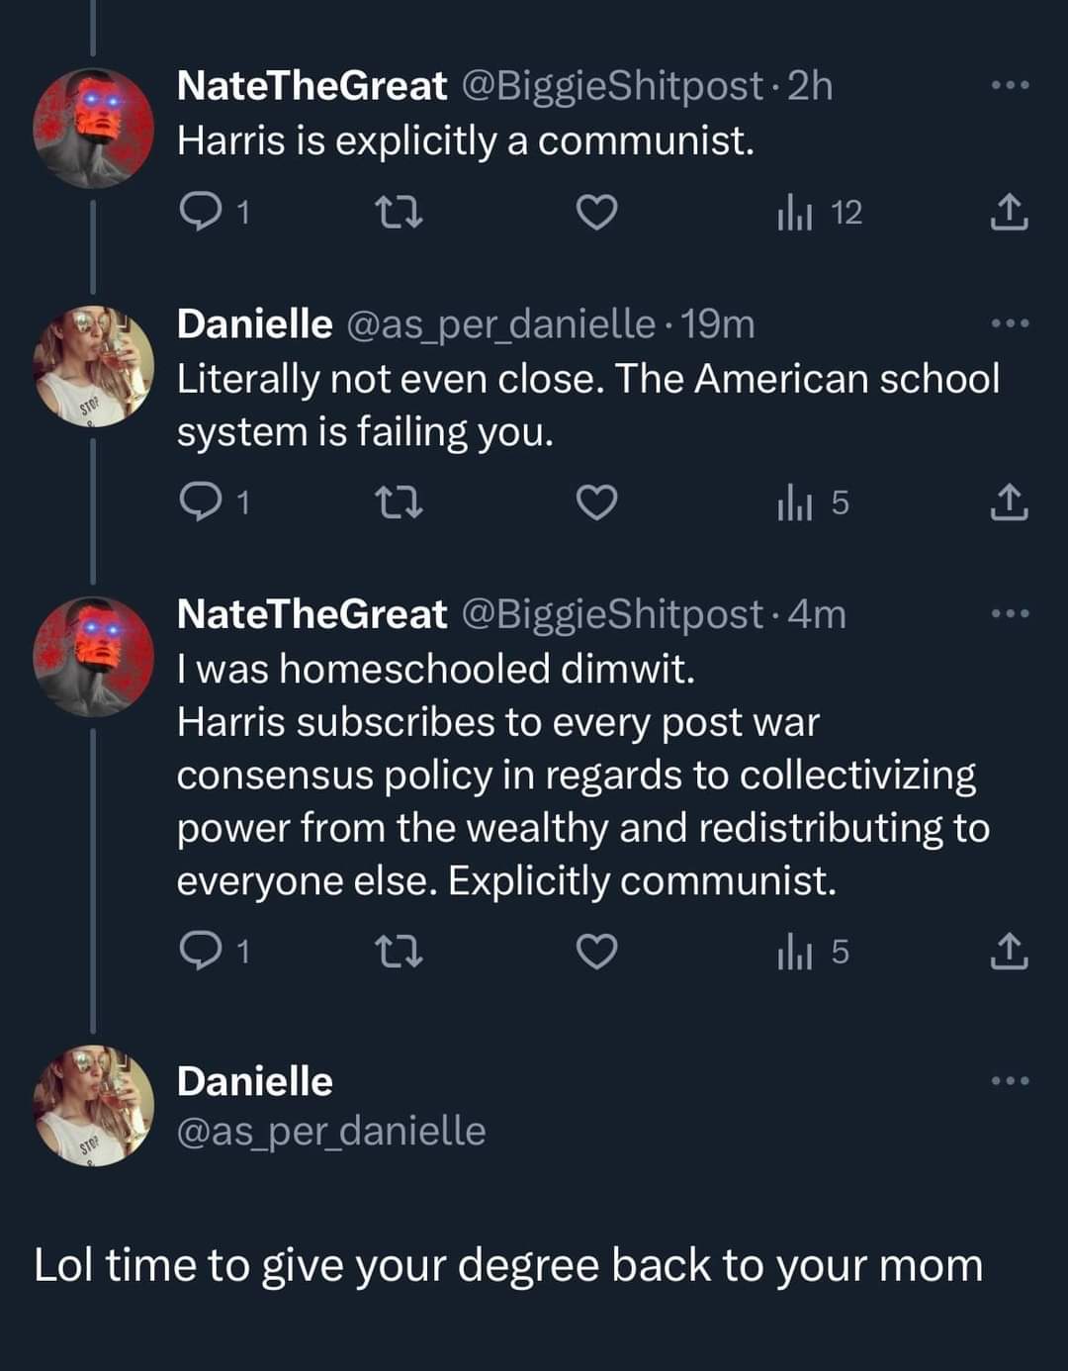The width and height of the screenshot is (1068, 1371).
Task: Reply to the "I was homeschooled" tweet
Action: tap(201, 951)
